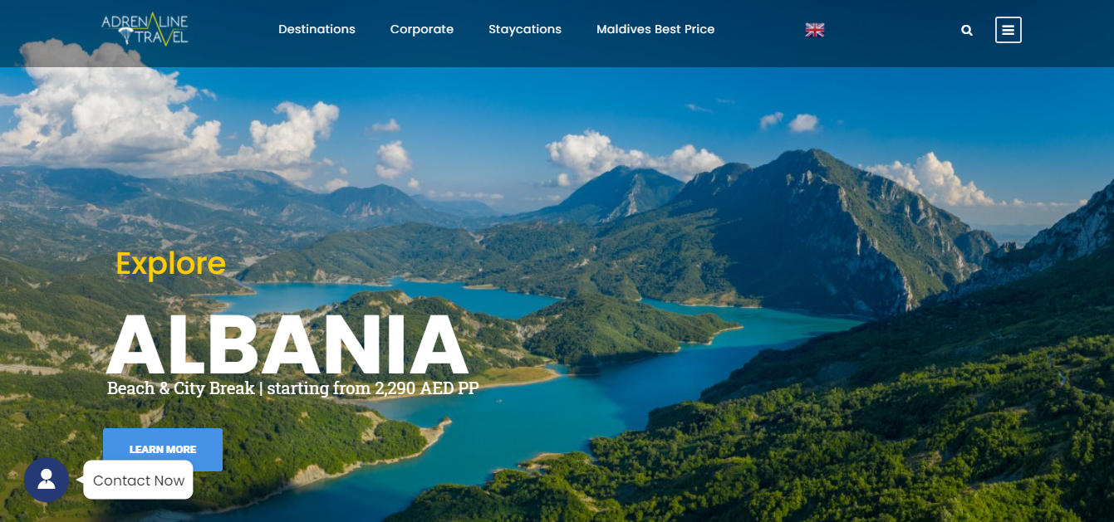Open the search magnifier icon
Image resolution: width=1114 pixels, height=522 pixels.
coord(967,30)
